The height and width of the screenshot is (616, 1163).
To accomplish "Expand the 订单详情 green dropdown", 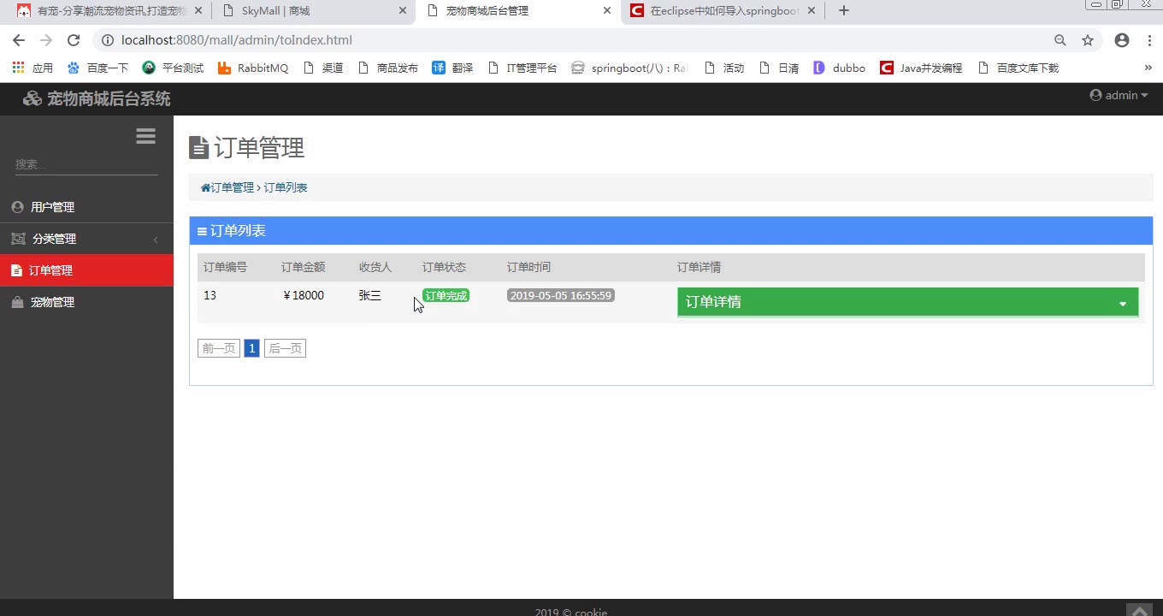I will pos(907,302).
